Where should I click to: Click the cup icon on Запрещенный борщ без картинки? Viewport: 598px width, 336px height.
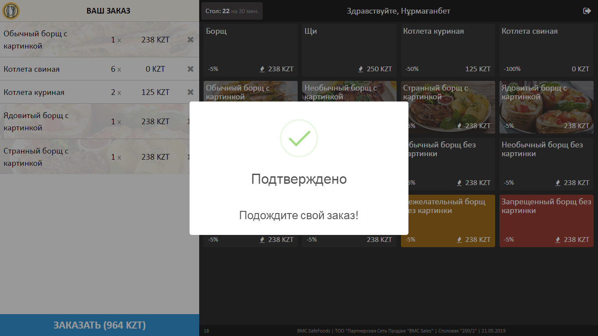(x=557, y=239)
